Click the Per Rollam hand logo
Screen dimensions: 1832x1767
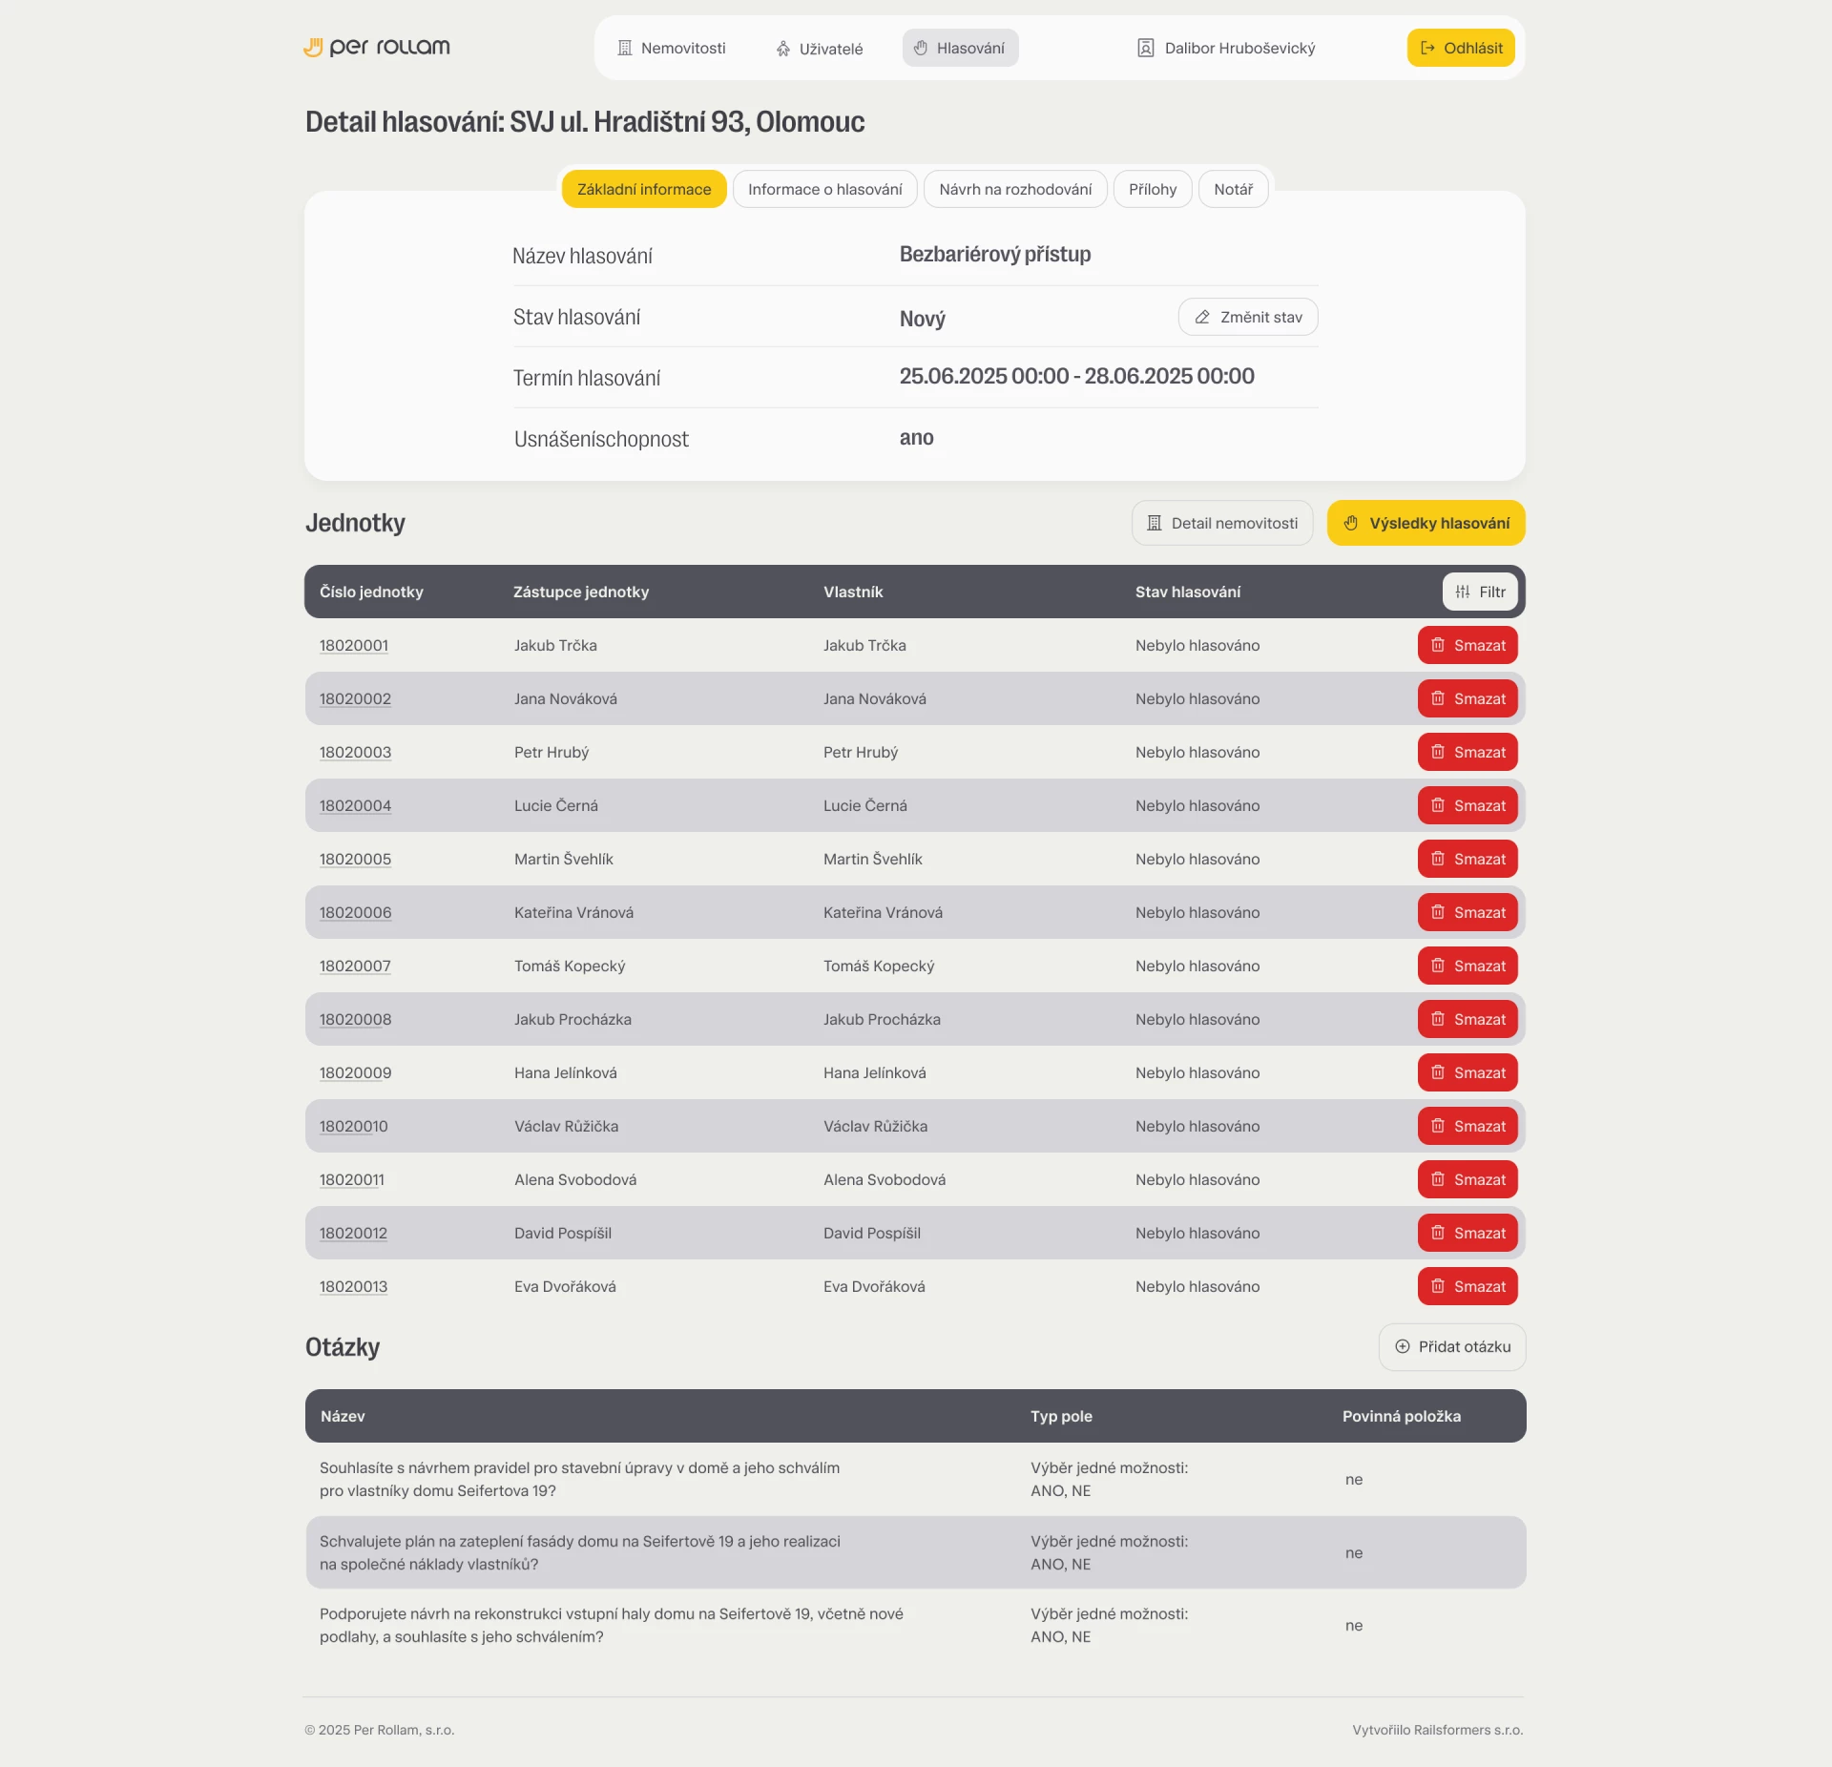pos(313,47)
